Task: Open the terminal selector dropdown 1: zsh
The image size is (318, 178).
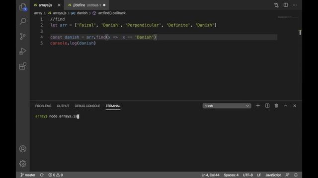Action: [227, 106]
